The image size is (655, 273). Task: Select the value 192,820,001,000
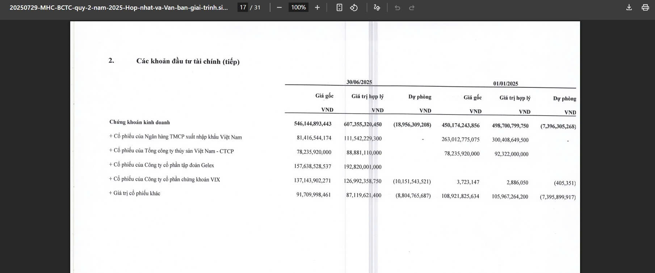363,167
